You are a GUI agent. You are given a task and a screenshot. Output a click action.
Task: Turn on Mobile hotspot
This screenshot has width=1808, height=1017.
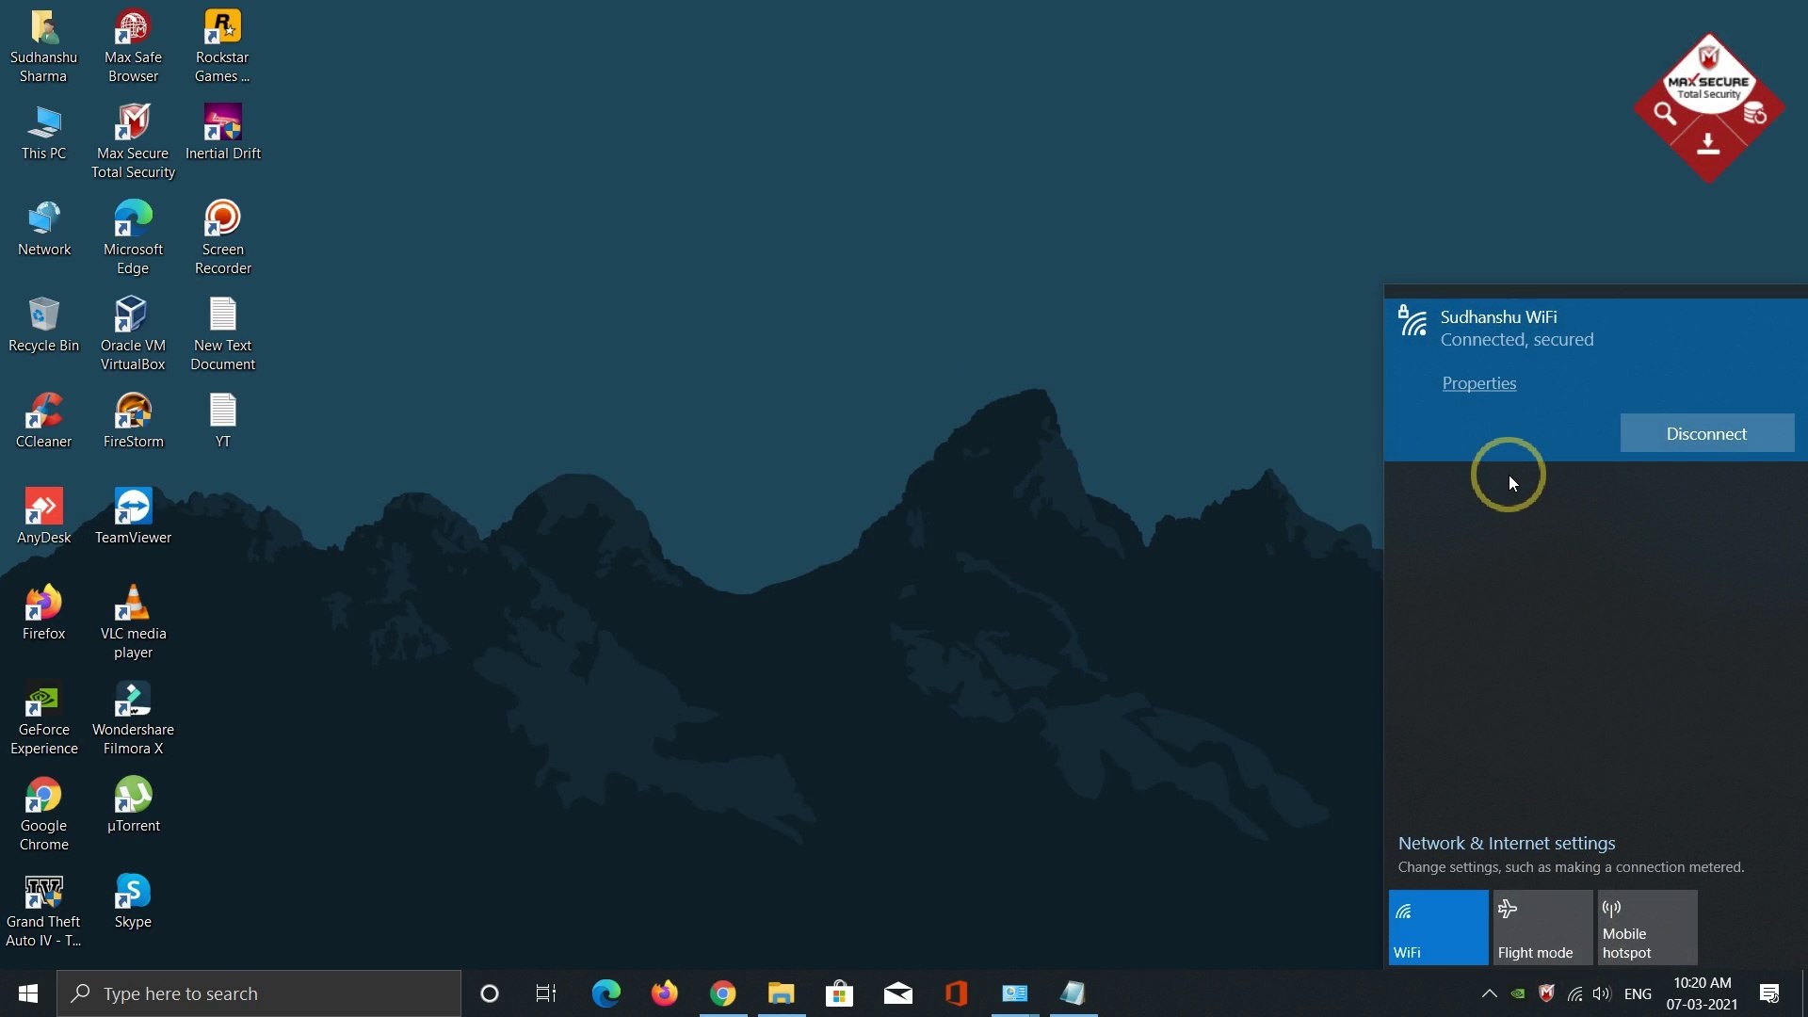(1646, 928)
